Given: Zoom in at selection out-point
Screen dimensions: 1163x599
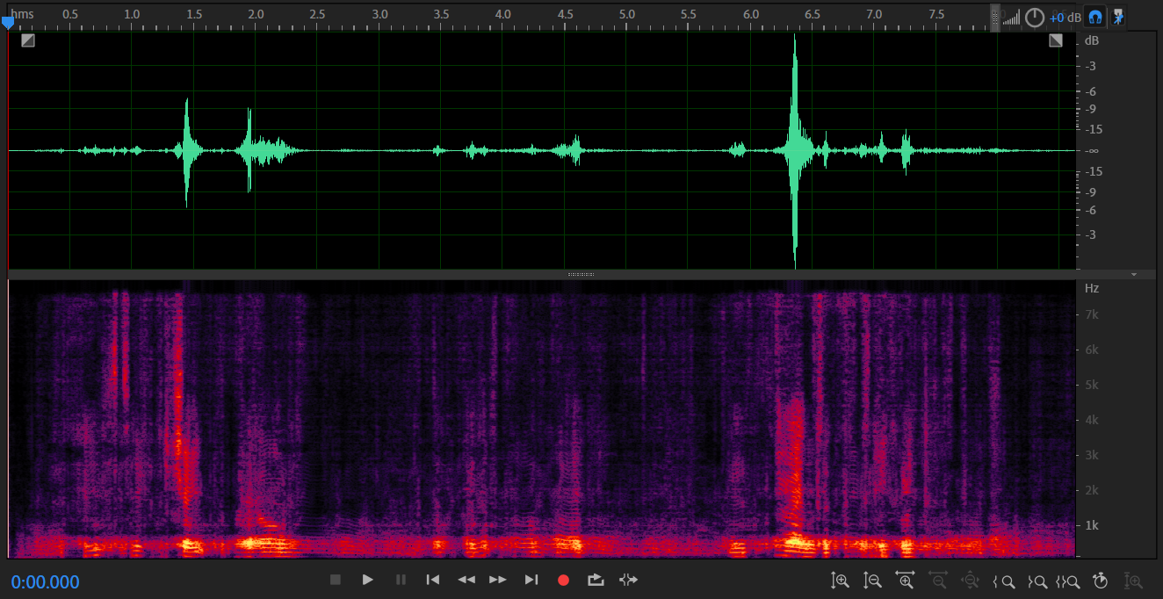Looking at the screenshot, I should click(x=1037, y=581).
